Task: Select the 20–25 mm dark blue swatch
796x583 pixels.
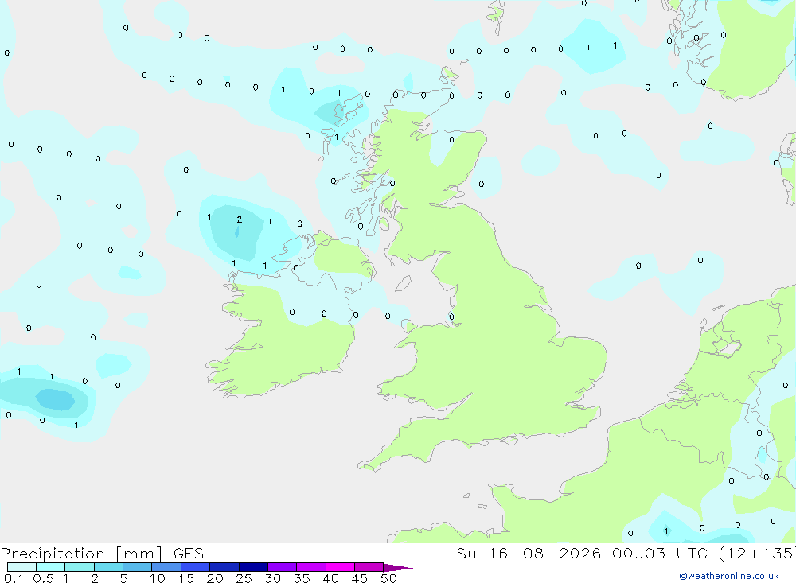Action: point(224,567)
